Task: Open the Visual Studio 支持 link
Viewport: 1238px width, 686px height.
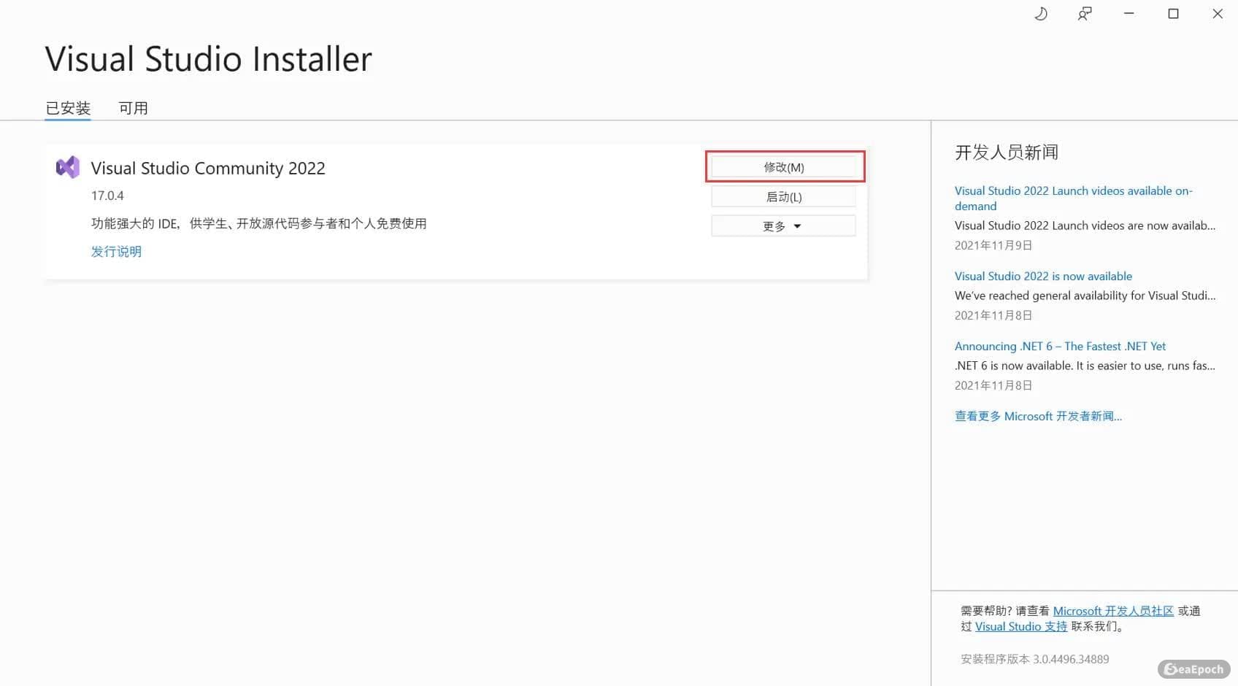Action: click(1020, 626)
